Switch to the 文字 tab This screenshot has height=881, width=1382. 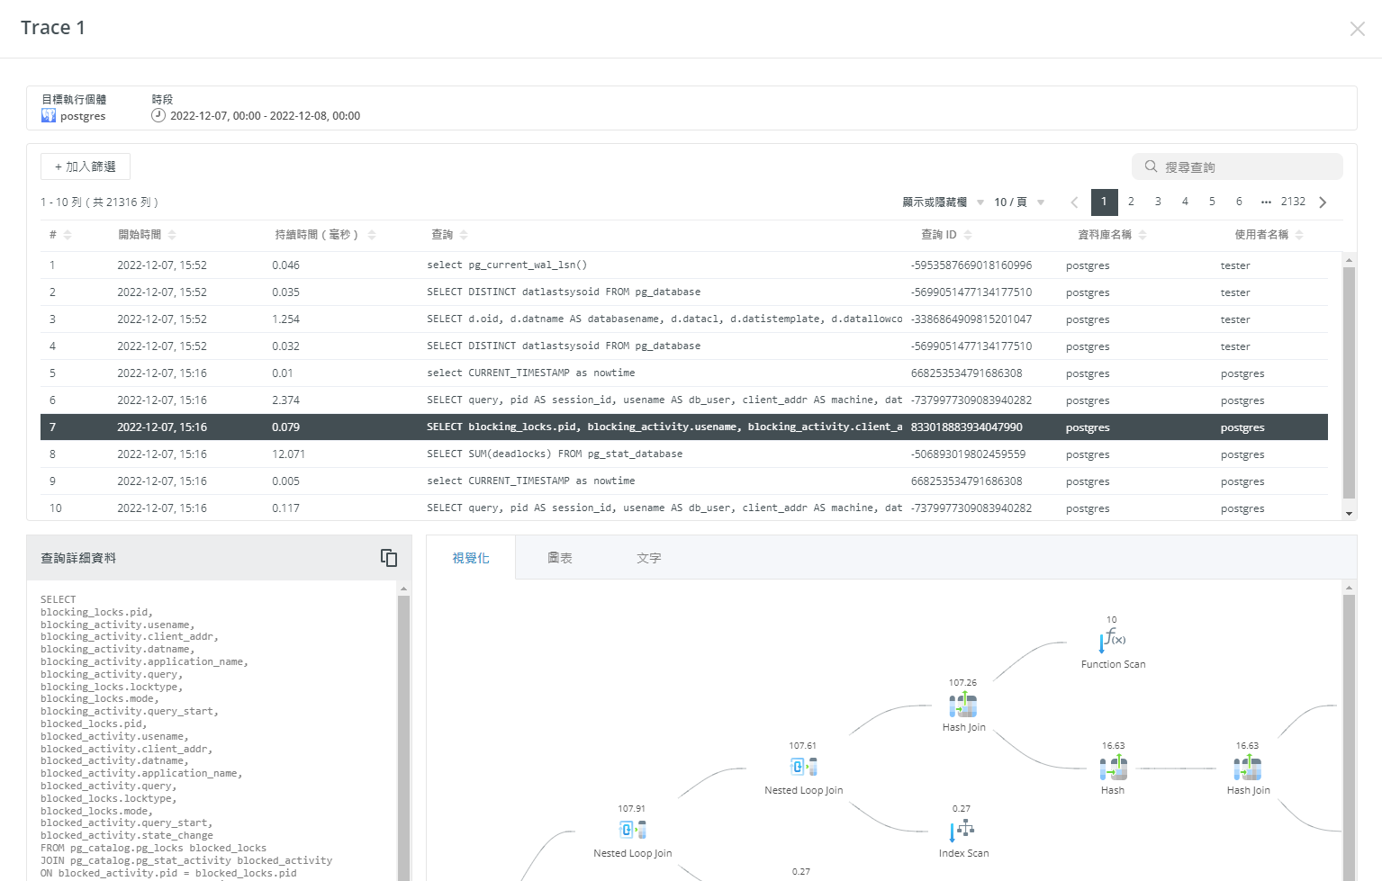click(x=648, y=558)
